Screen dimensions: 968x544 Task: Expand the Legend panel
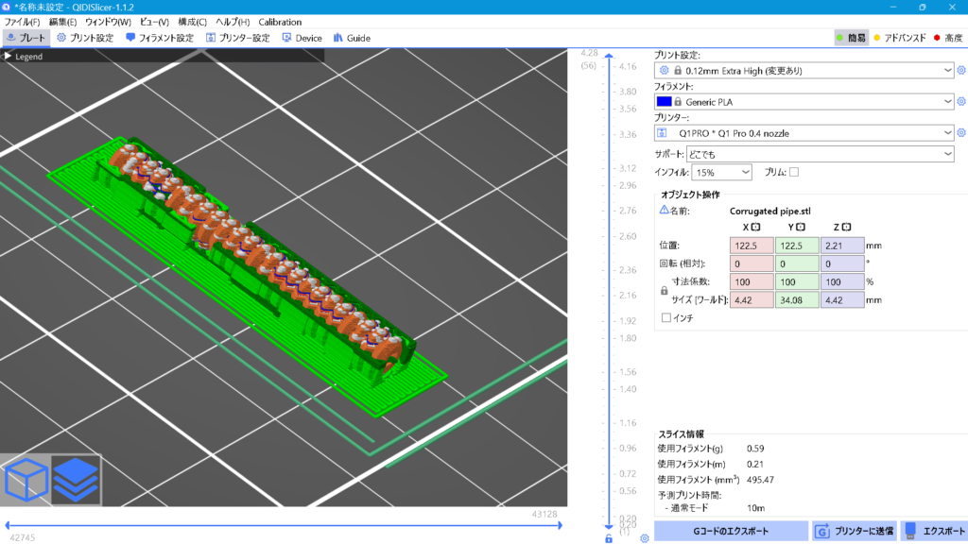tap(9, 56)
